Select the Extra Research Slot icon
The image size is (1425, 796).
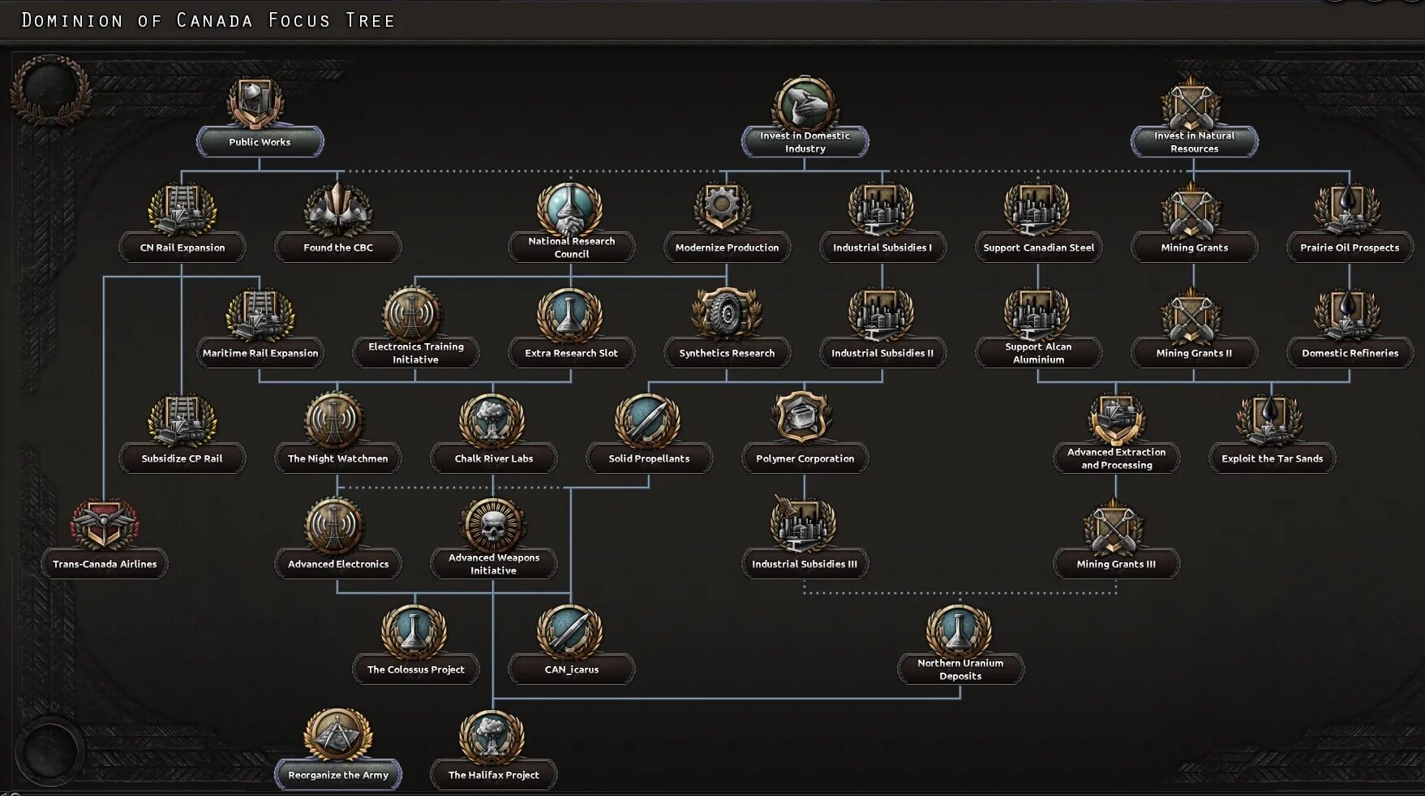pyautogui.click(x=571, y=315)
